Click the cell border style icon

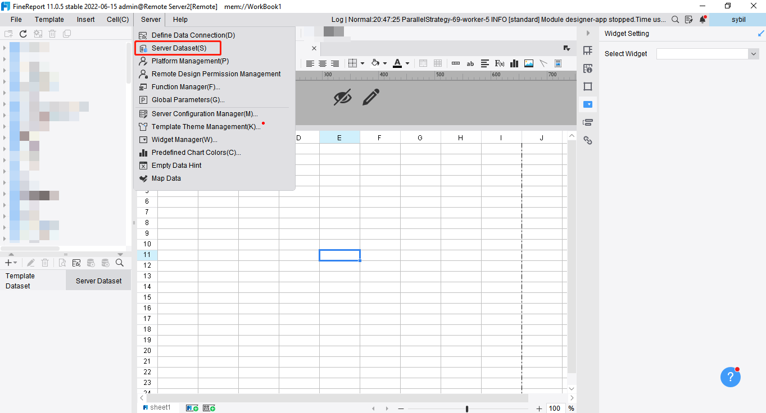pos(353,63)
